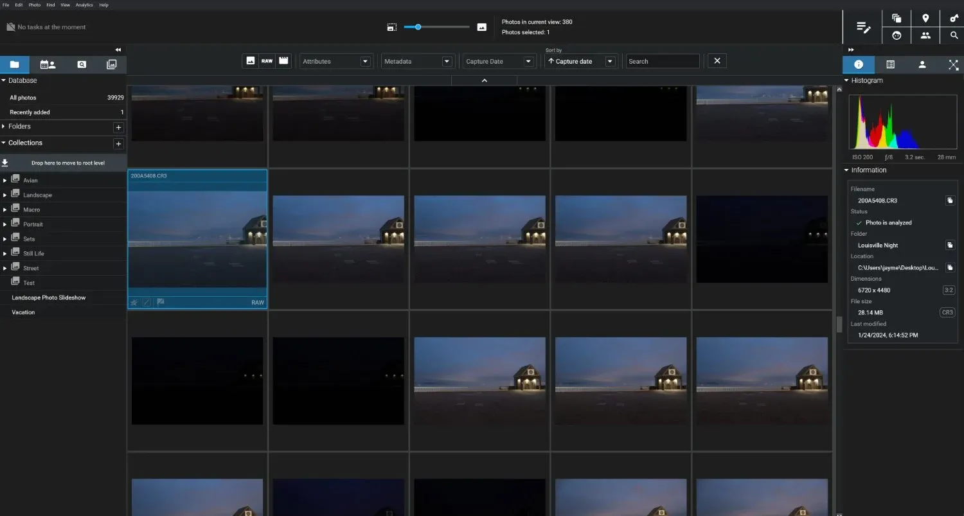Toggle the flag on selected photo thumbnail
The width and height of the screenshot is (964, 516).
[161, 302]
